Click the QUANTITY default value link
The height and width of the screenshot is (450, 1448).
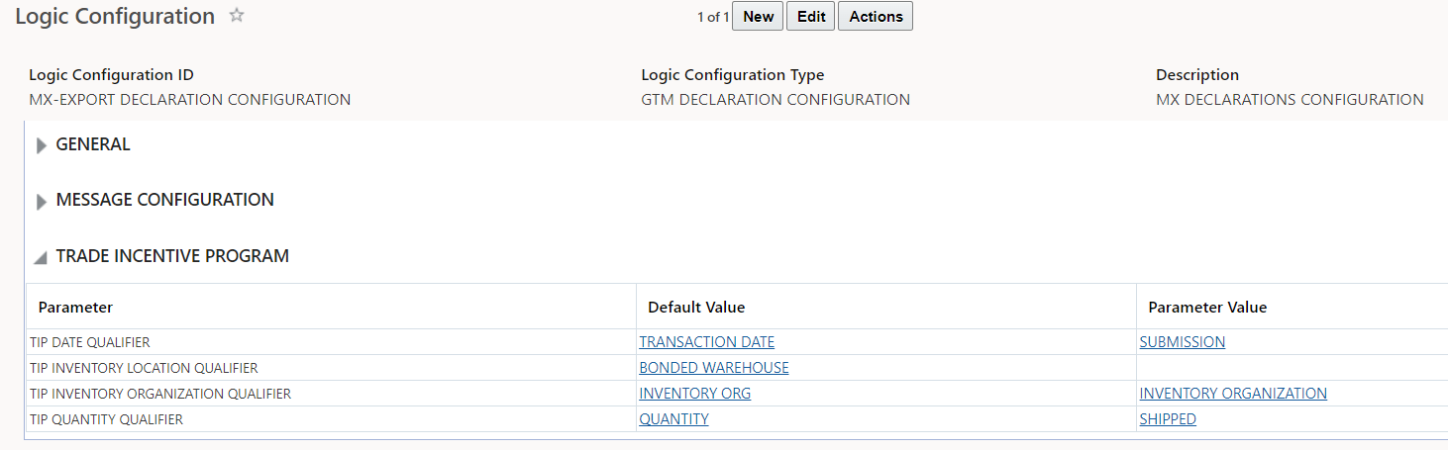(x=673, y=419)
